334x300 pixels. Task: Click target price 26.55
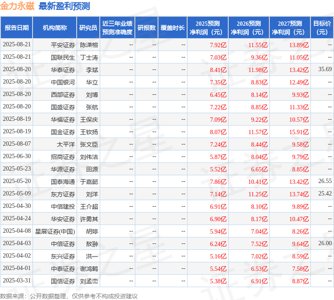325,181
